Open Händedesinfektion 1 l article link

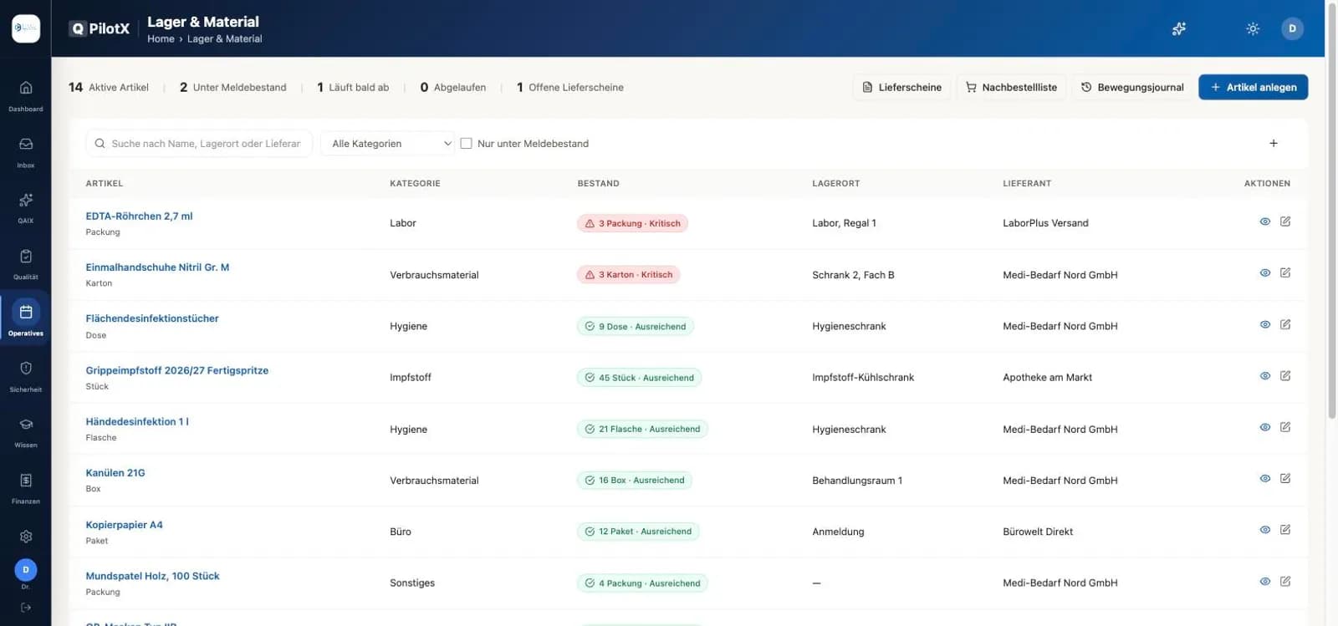(137, 422)
